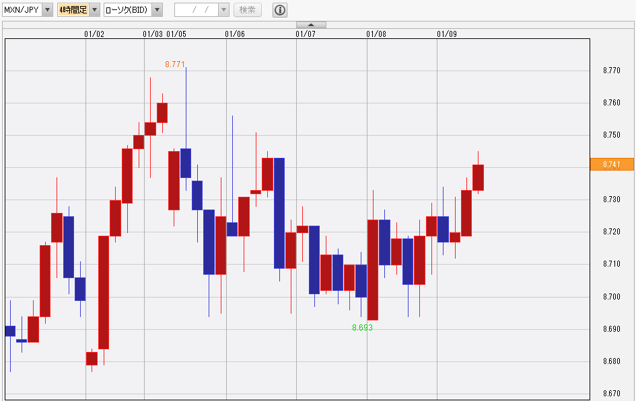Expand the date picker arrow
Viewport: 636px width, 401px height.
[223, 9]
